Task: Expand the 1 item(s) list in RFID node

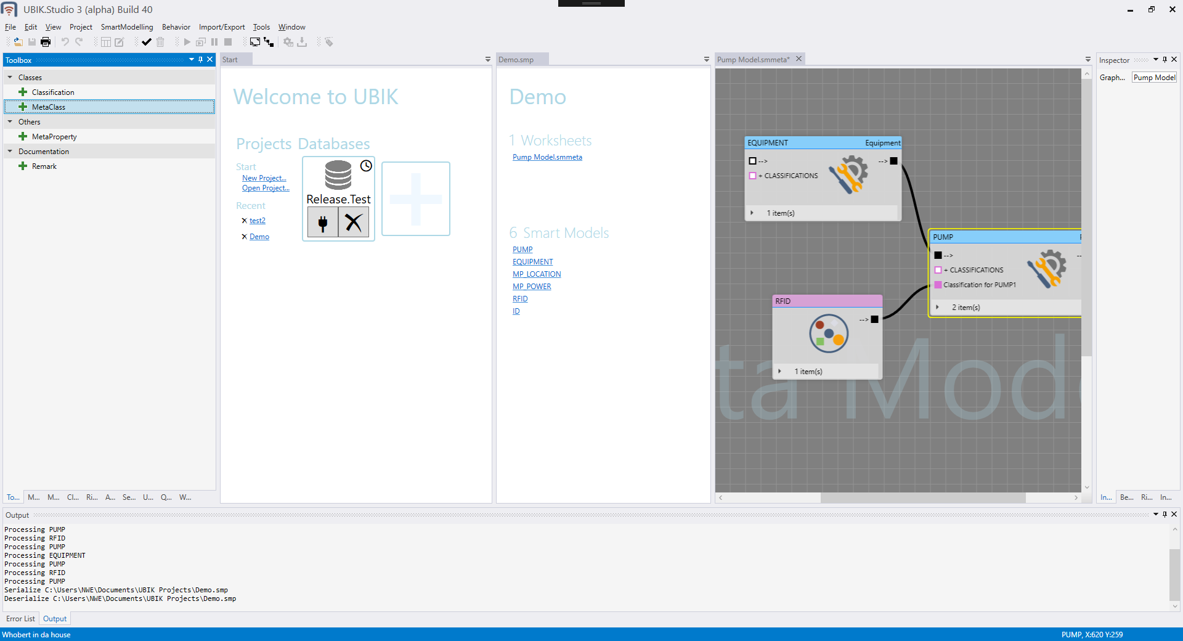Action: 780,371
